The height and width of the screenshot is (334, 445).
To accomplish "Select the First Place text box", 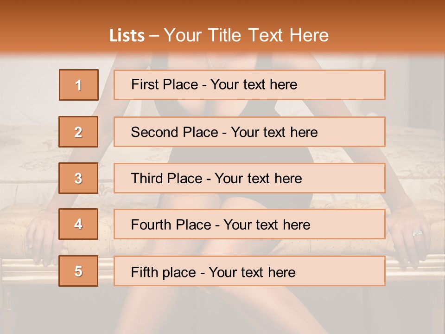I will point(249,85).
